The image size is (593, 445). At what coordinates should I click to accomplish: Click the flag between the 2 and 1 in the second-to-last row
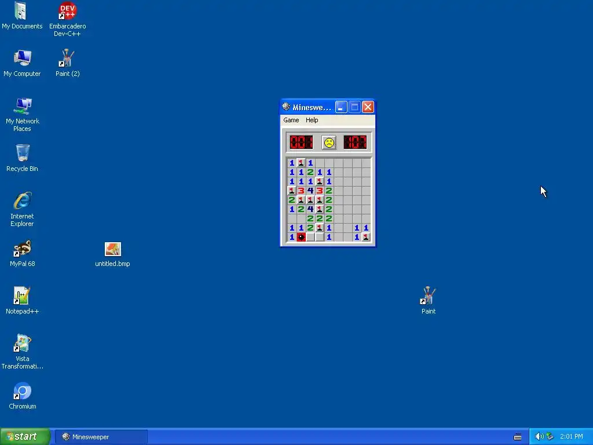(x=320, y=228)
